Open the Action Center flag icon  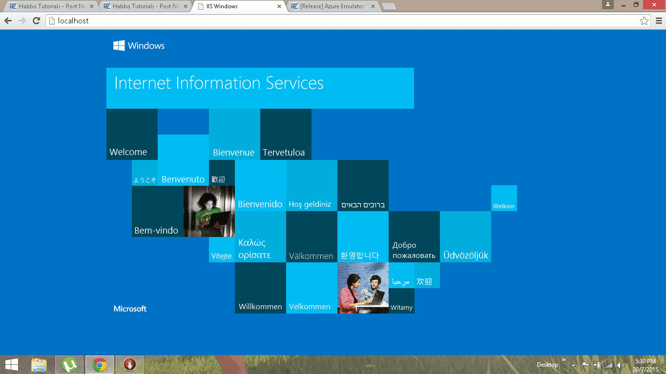point(585,365)
